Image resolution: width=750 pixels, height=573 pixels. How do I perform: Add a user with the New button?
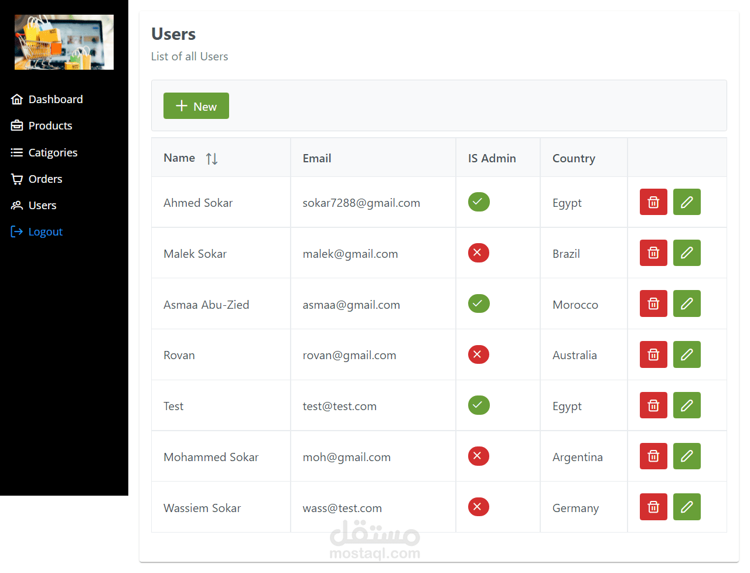[196, 106]
